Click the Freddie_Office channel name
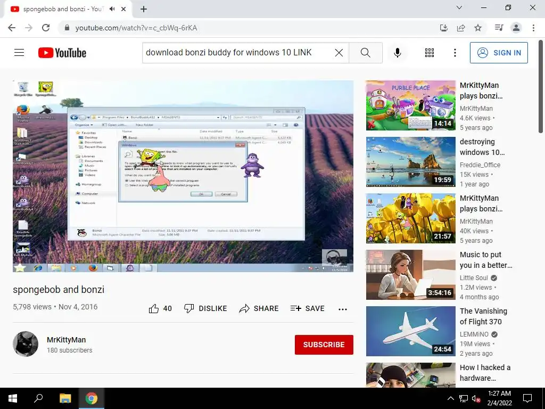 [x=480, y=165]
